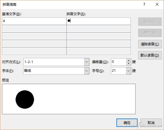Viewport: 164px width, 130px height.
Task: Click the 单字(M) button
Action: coord(150,33)
